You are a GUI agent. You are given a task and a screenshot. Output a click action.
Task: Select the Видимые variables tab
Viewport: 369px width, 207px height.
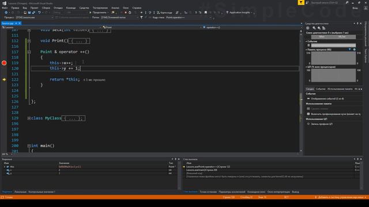click(7, 191)
